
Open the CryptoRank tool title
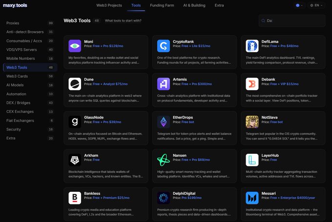(x=183, y=41)
